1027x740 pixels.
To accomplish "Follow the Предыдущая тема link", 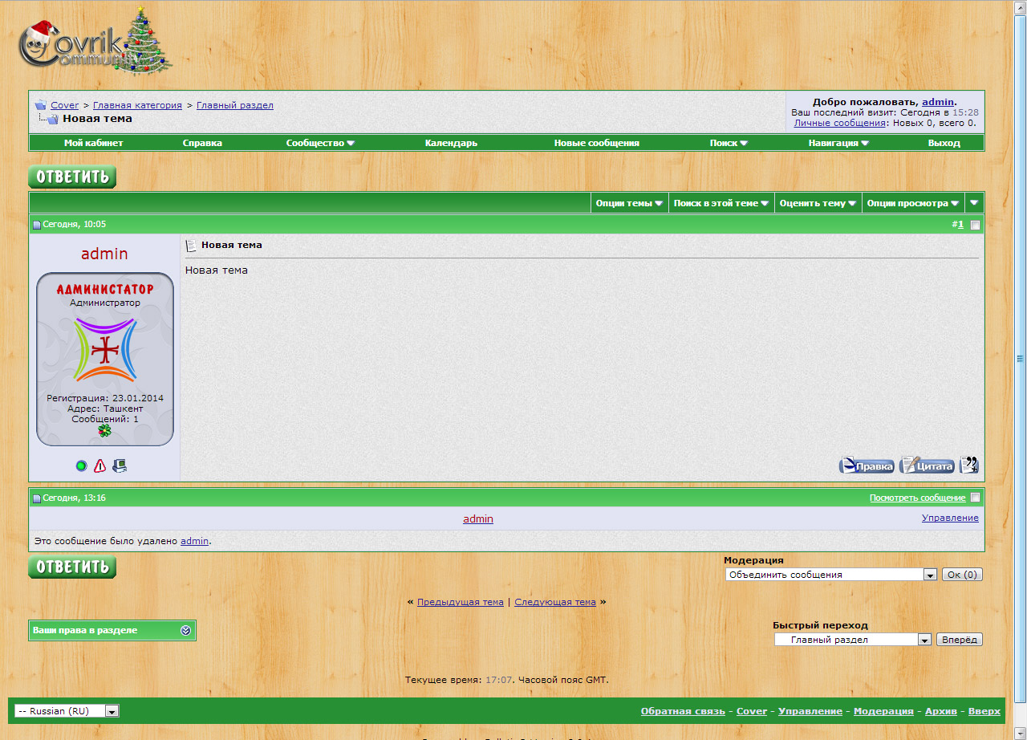I will 460,602.
